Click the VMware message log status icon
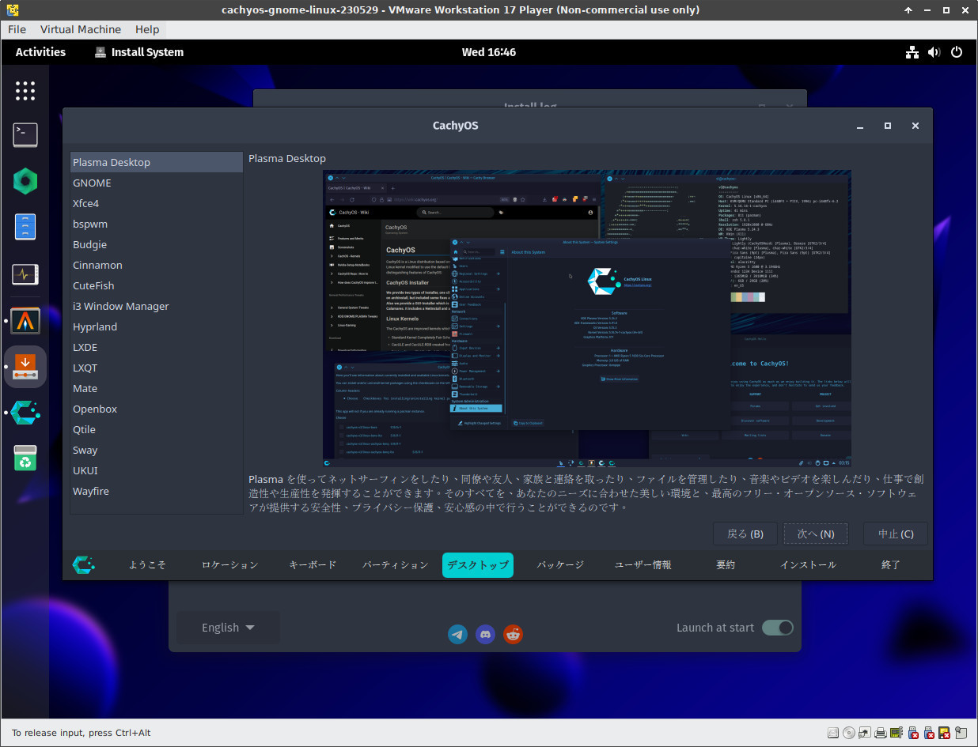This screenshot has width=978, height=747. [x=961, y=733]
